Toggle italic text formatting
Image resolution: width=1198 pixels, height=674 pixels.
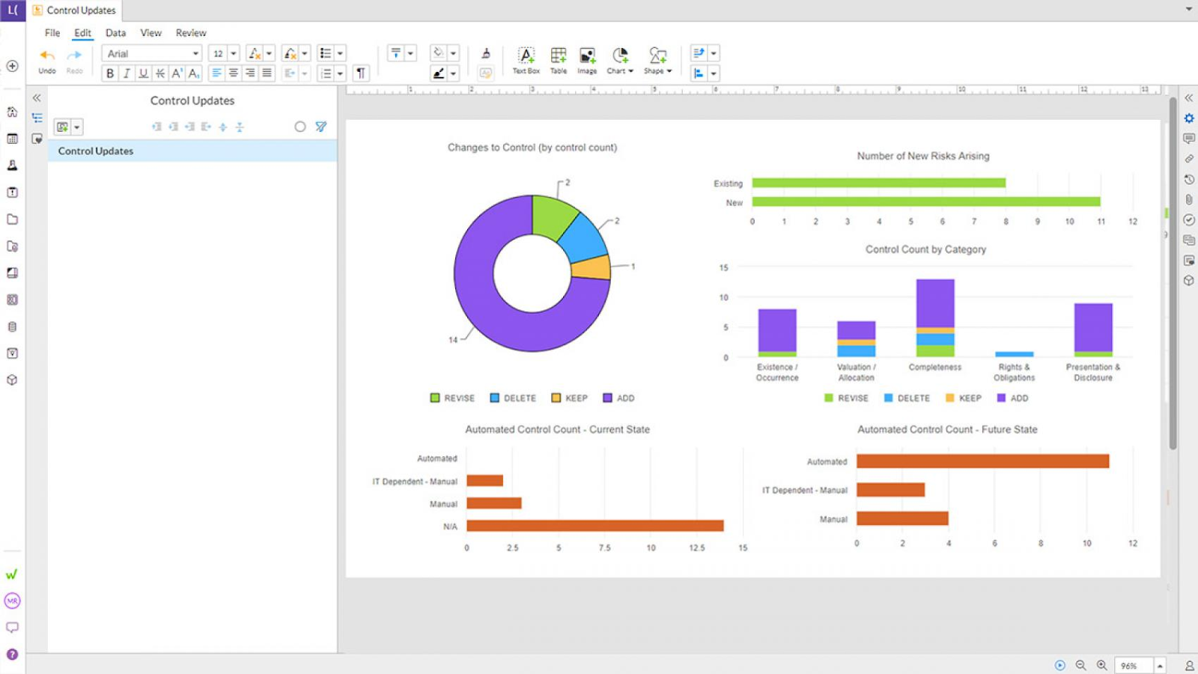(127, 73)
